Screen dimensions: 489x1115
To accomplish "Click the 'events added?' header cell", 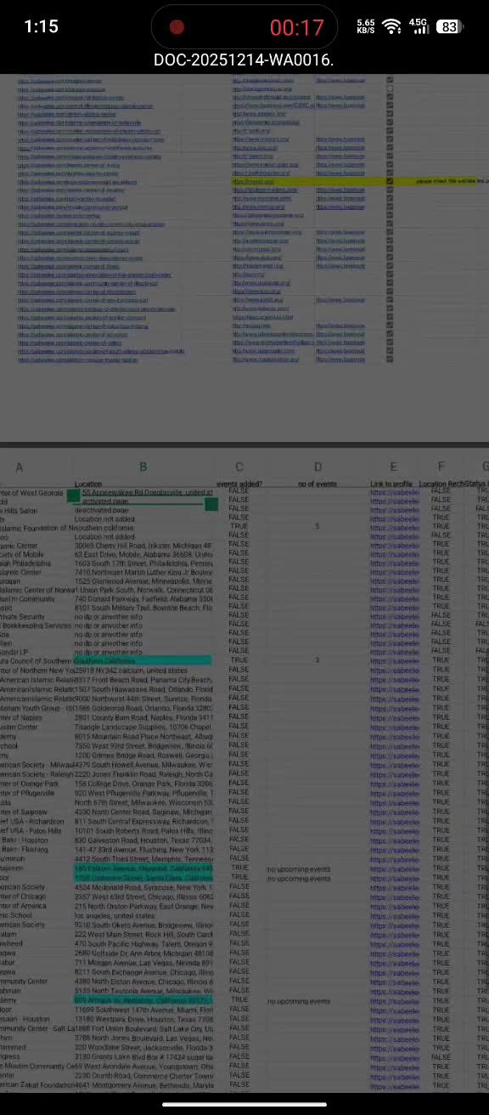I will point(240,484).
